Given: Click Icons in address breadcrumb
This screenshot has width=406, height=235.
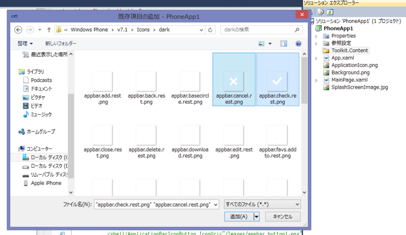Looking at the screenshot, I should 143,30.
